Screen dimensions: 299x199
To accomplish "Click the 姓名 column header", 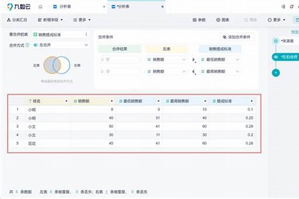I will [x=48, y=101].
